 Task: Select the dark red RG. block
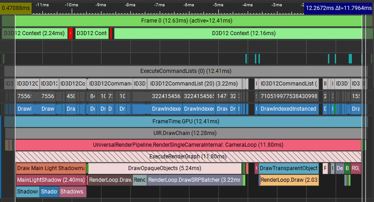click(356, 168)
